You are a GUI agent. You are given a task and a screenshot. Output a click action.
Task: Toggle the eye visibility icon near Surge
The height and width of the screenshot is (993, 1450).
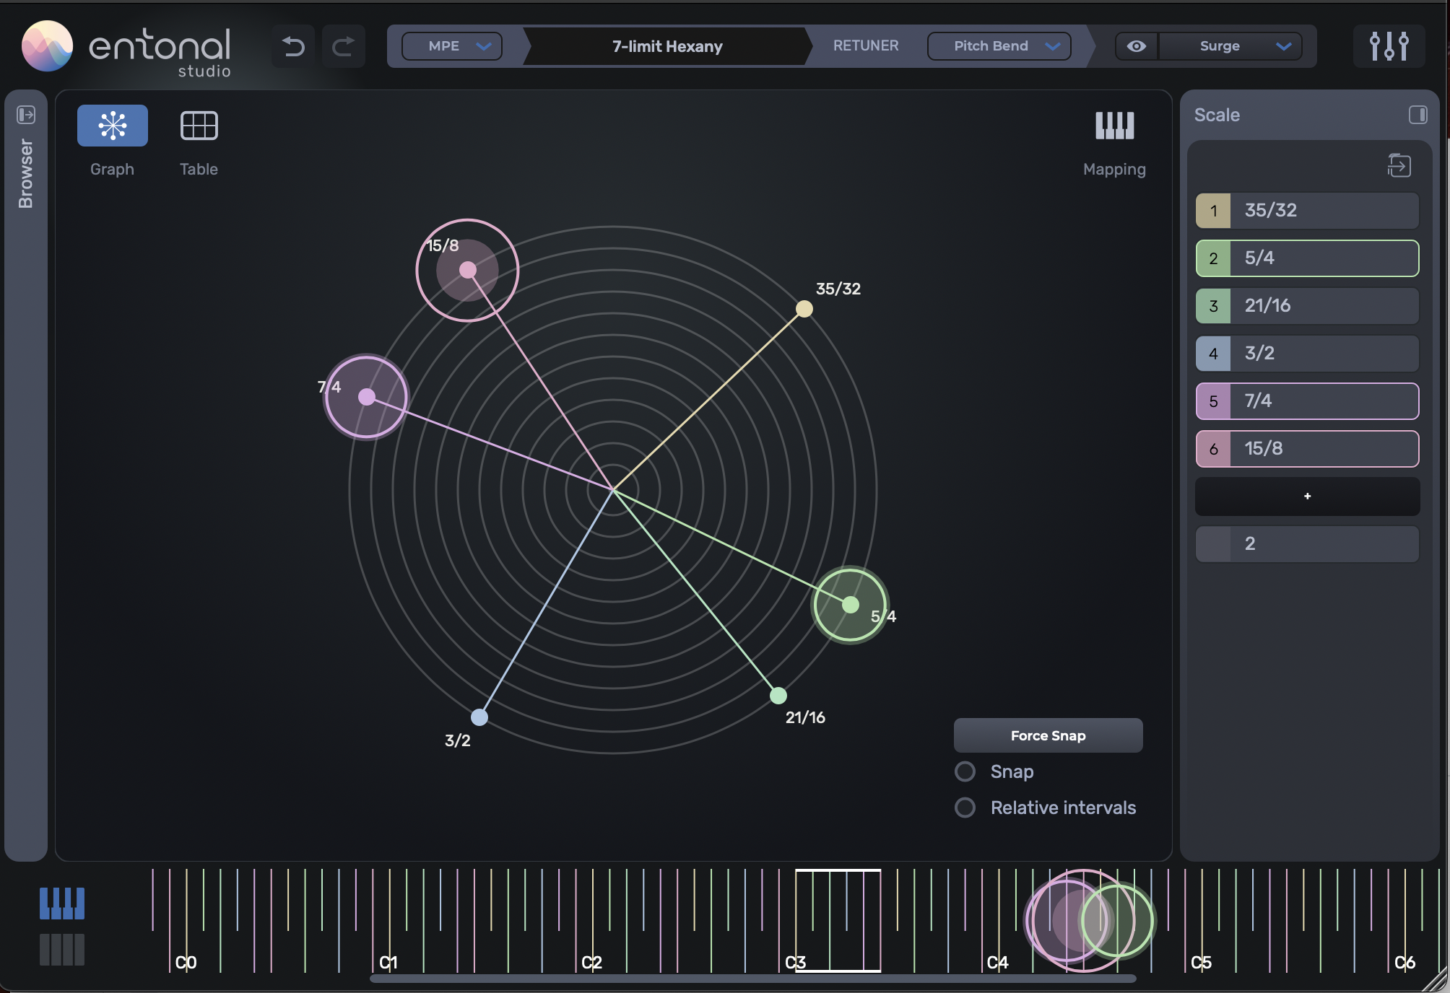(1135, 45)
